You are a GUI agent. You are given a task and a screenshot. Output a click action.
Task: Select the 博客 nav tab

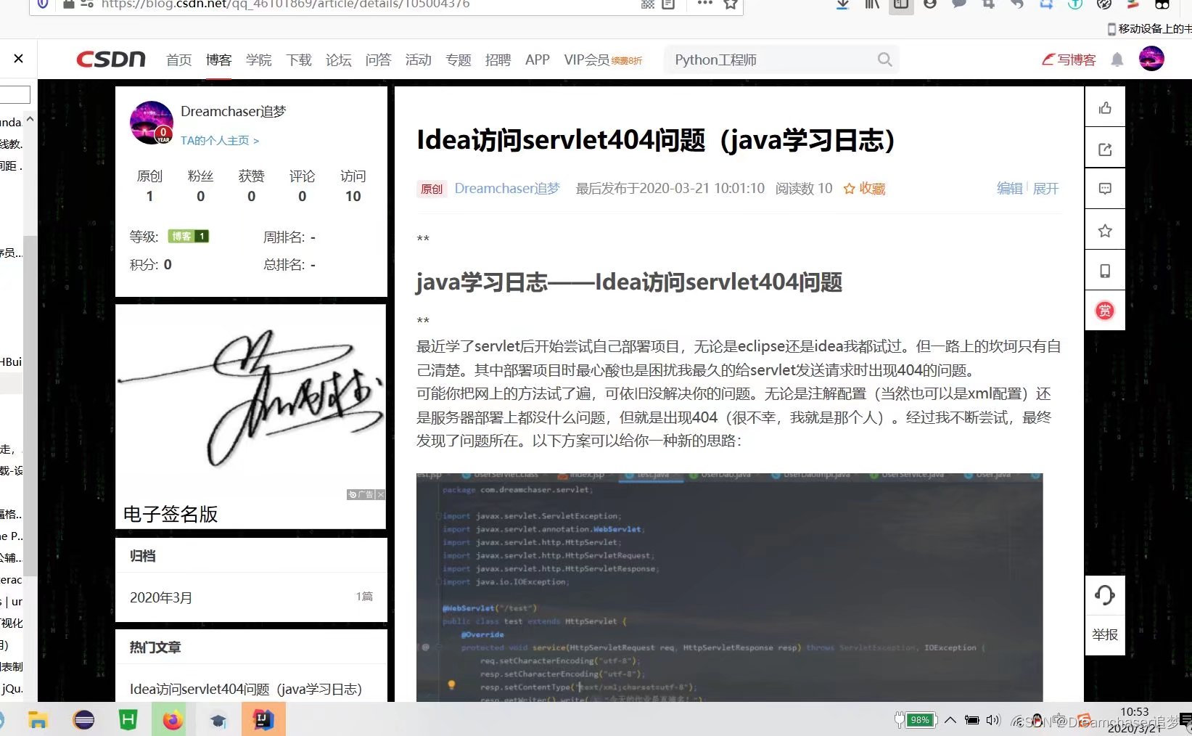tap(218, 60)
